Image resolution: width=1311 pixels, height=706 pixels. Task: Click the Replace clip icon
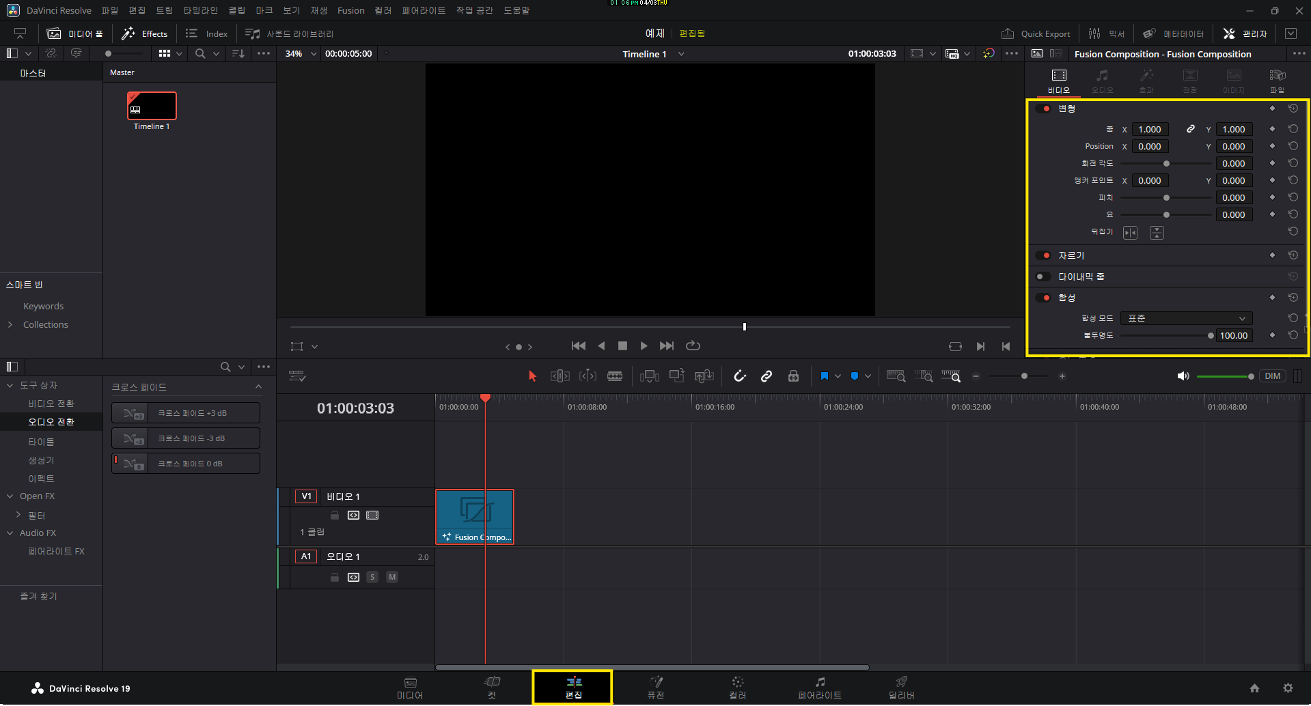[x=704, y=376]
